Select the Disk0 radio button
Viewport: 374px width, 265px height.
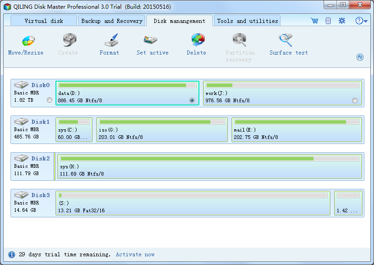click(49, 100)
